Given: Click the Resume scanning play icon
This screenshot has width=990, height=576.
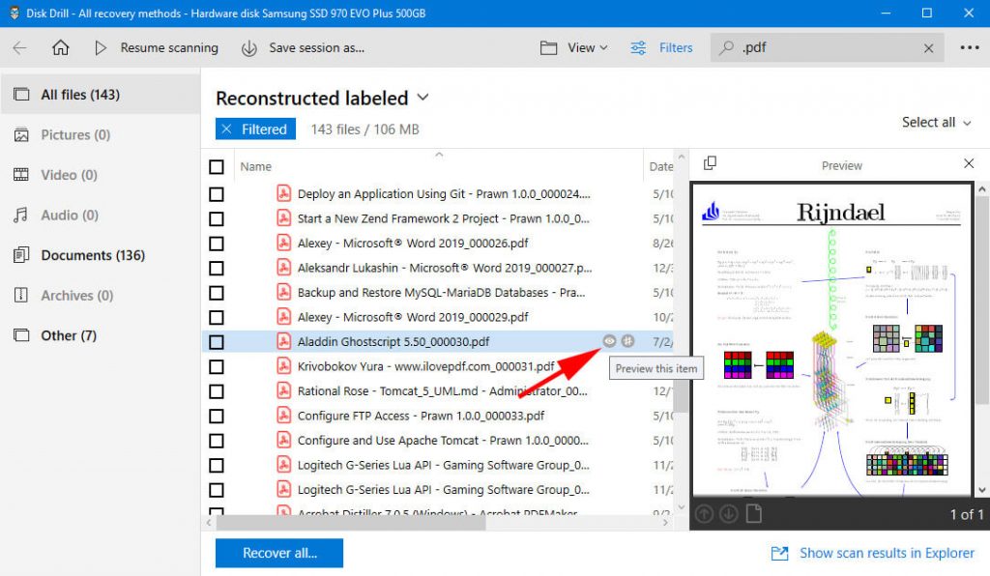Looking at the screenshot, I should pos(100,46).
